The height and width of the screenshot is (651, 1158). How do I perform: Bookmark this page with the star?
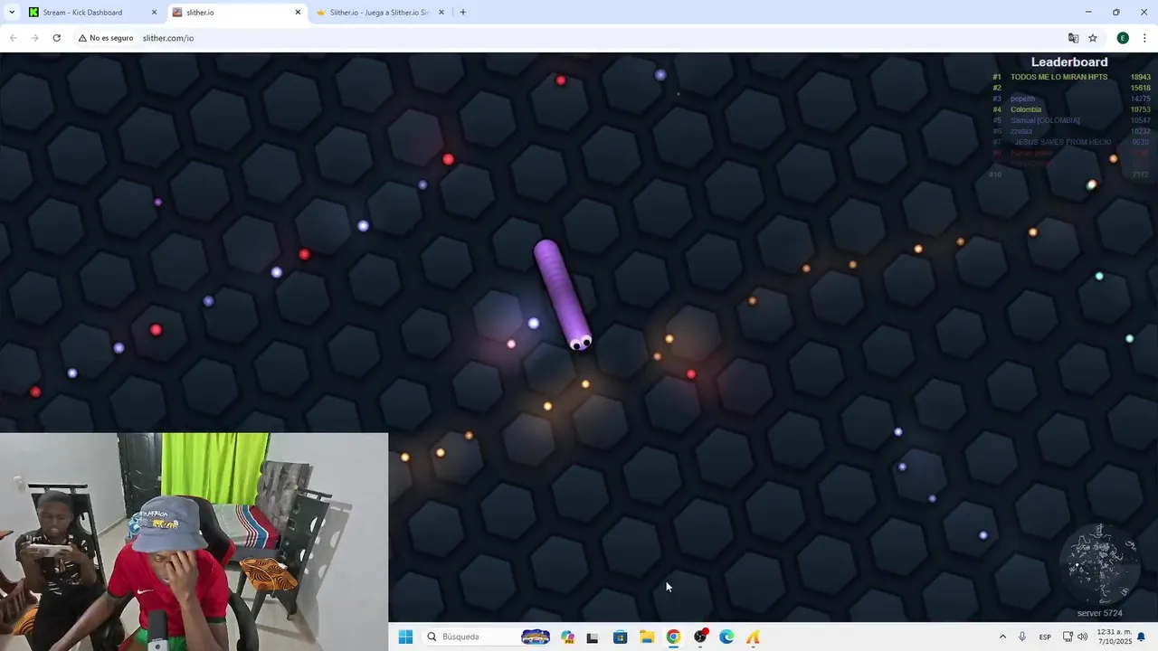[1093, 38]
